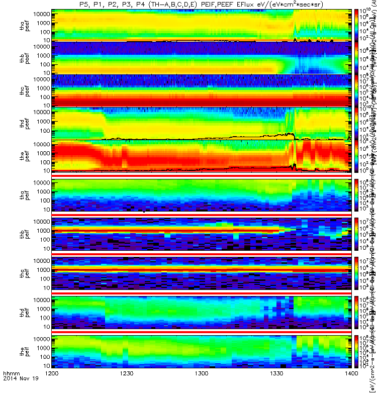Click the 10000 tick label of tha peef panel
The height and width of the screenshot is (402, 377).
click(42, 14)
